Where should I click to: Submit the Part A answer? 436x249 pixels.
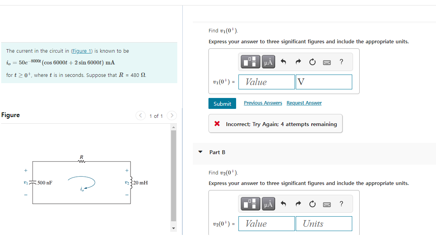click(x=222, y=103)
